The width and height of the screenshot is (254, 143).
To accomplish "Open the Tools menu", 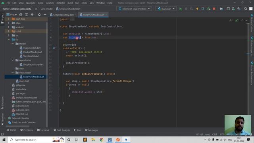I will 84,3.
